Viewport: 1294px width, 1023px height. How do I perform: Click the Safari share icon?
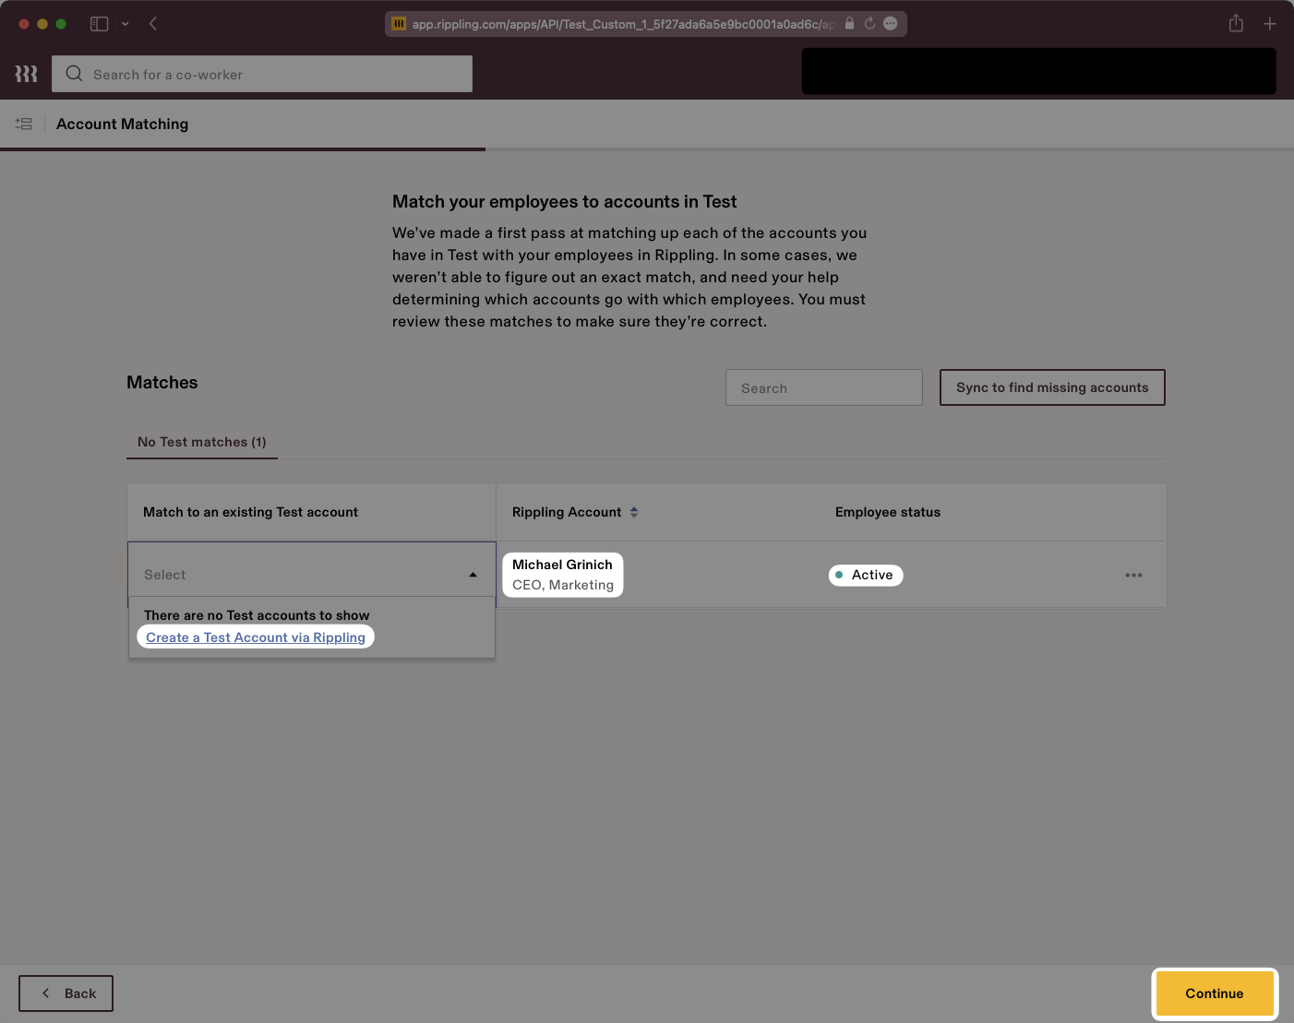point(1236,23)
